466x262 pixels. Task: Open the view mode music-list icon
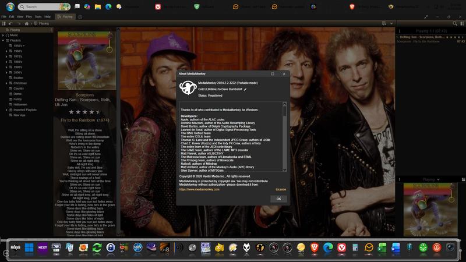[384, 23]
